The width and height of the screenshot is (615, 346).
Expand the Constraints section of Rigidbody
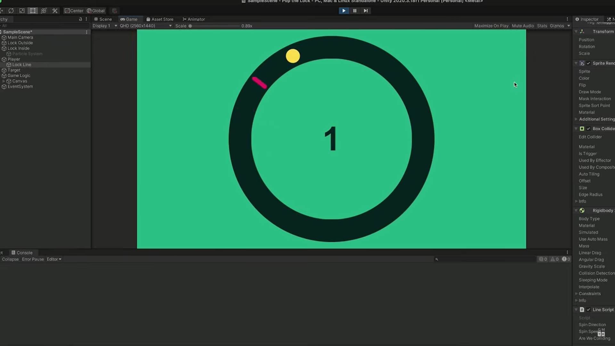coord(576,293)
